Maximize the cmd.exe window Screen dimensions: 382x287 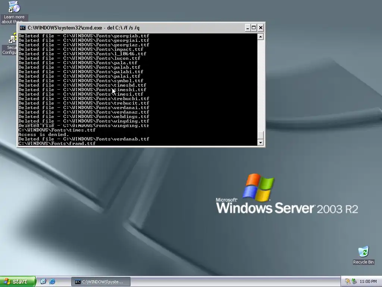(x=254, y=28)
